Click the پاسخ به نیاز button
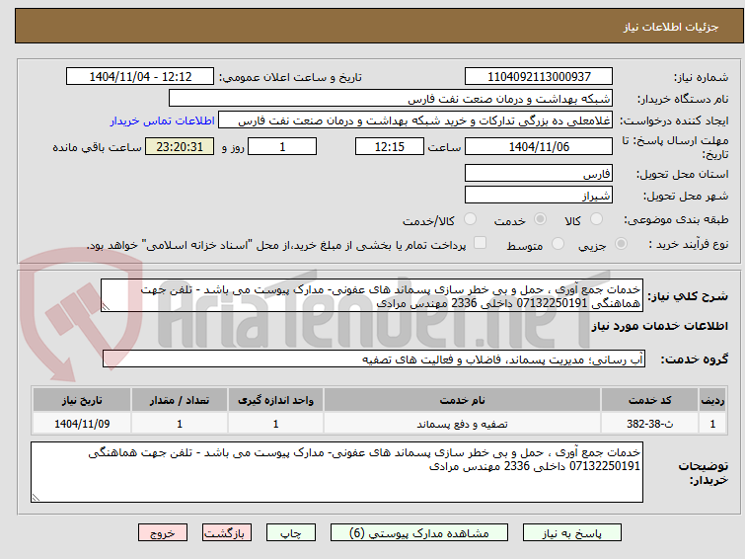The width and height of the screenshot is (745, 559). (x=572, y=533)
